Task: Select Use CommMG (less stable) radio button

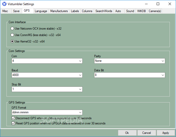Action: (12, 35)
